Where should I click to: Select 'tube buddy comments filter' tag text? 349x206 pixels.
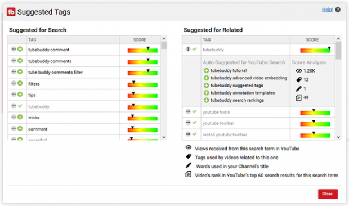[55, 72]
